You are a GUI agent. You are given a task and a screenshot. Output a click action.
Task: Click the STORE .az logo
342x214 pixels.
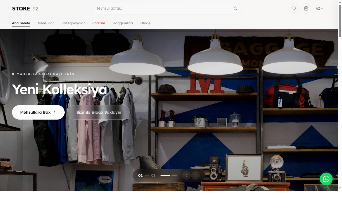point(25,9)
